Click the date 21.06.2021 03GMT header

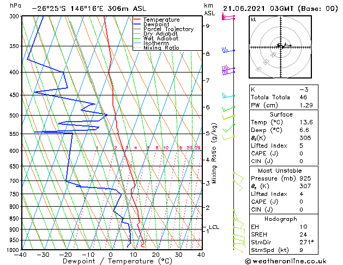click(x=258, y=9)
